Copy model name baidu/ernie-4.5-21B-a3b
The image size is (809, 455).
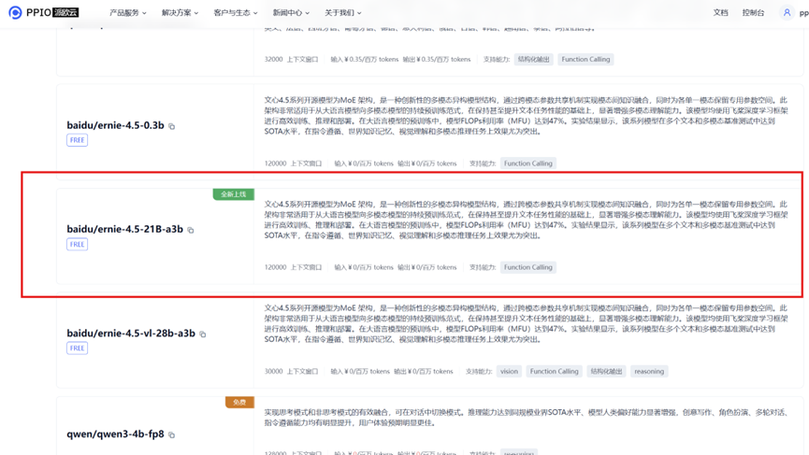point(191,231)
